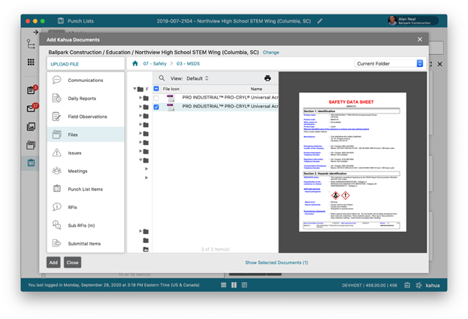Open the apps grid icon in left sidebar

(x=31, y=62)
